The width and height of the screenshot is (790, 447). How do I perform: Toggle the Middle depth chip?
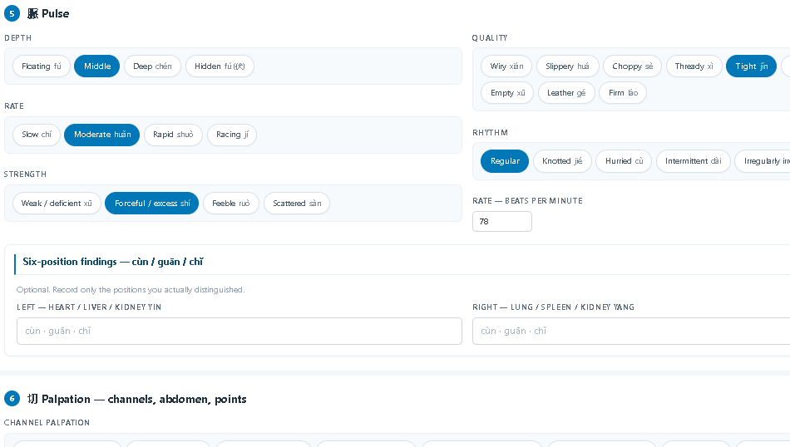pyautogui.click(x=96, y=66)
